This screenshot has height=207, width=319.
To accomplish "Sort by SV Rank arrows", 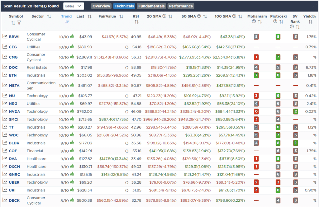I will pos(298,27).
